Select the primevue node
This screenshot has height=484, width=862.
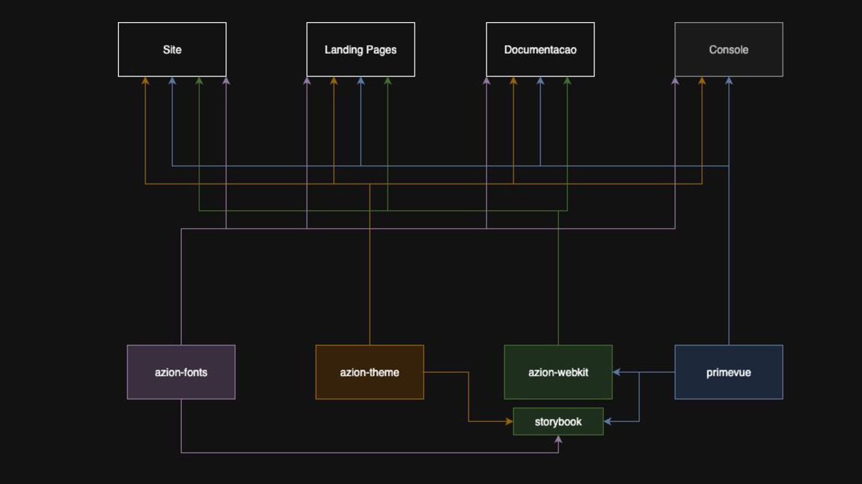[729, 372]
